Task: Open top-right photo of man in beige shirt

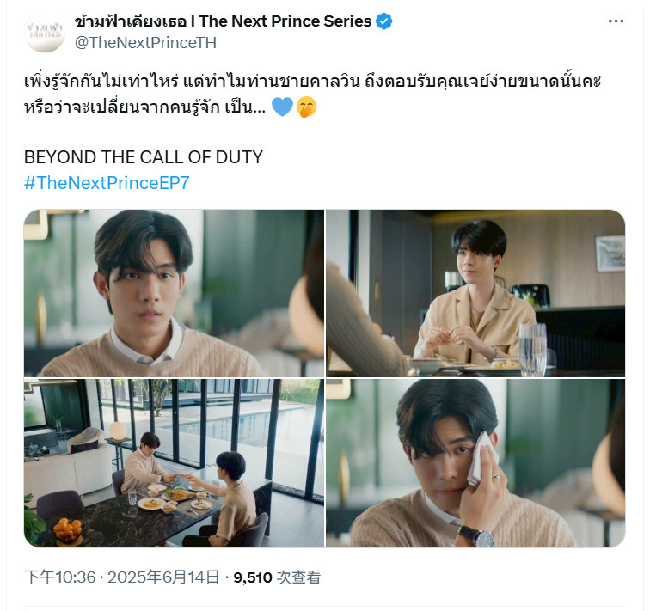Action: point(475,293)
